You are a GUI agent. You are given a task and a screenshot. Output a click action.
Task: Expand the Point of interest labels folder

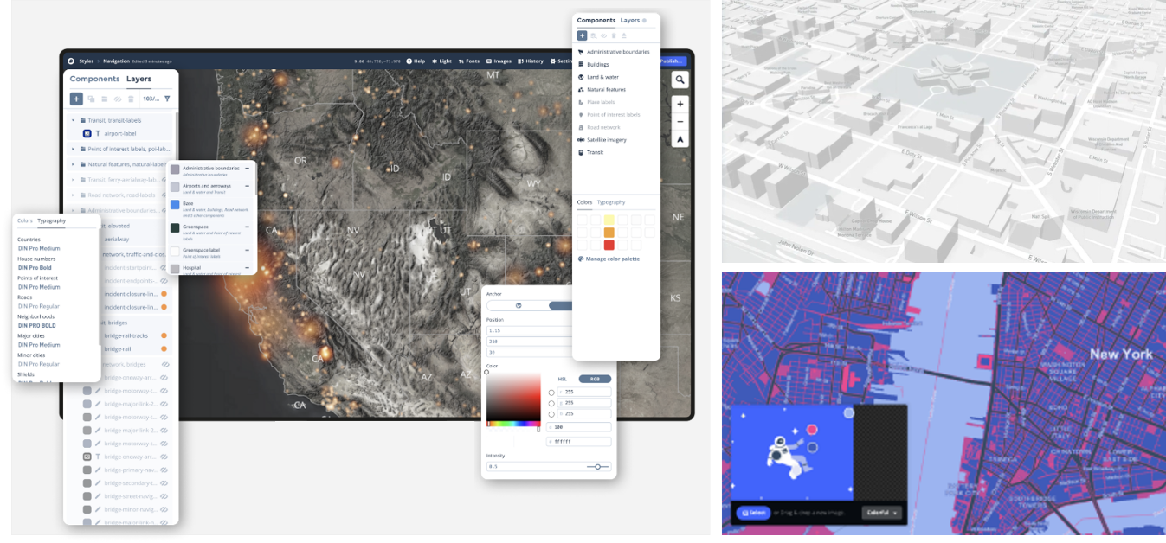point(74,149)
